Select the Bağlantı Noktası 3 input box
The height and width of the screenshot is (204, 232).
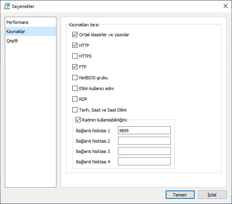144,151
